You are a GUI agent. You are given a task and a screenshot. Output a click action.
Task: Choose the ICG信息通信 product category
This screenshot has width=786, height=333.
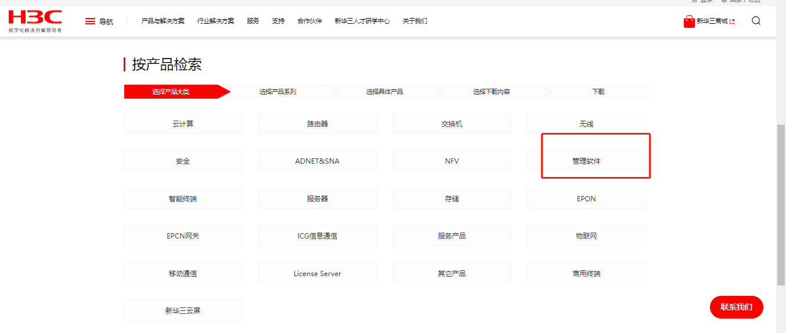pyautogui.click(x=318, y=236)
